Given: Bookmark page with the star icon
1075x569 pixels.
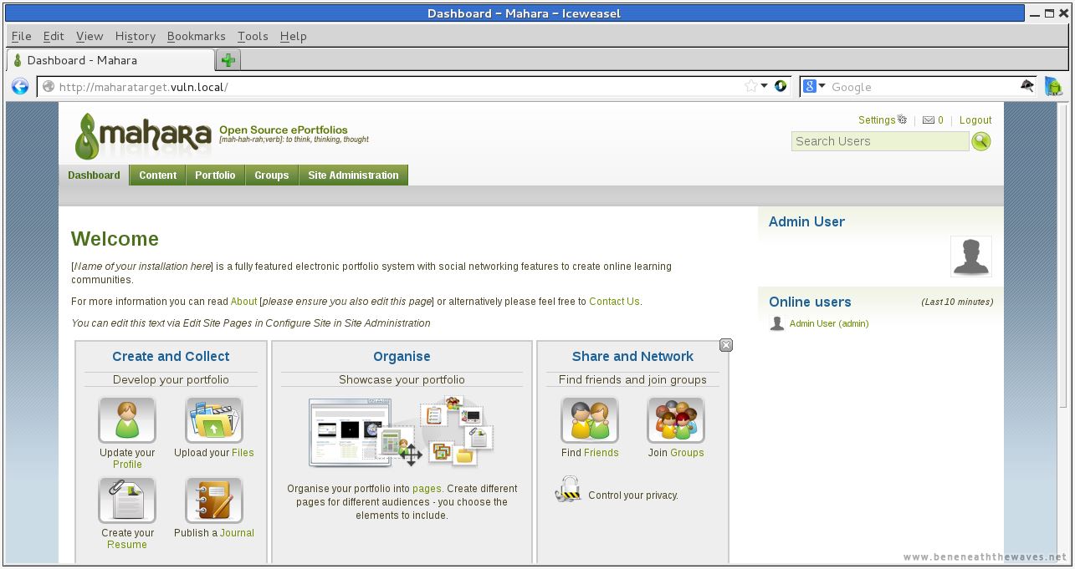Looking at the screenshot, I should (x=750, y=86).
